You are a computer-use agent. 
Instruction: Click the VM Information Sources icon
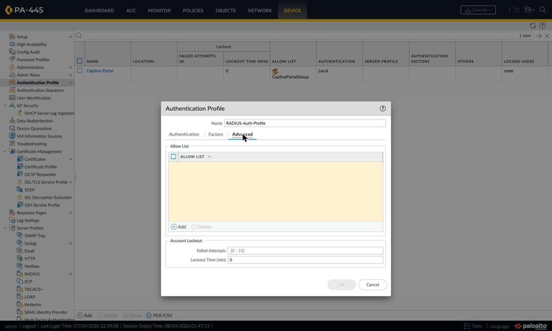12,136
